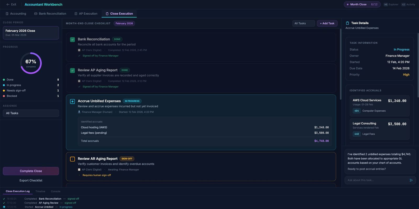
Task: Switch to Bank Reconciliation tab
Action: [x=50, y=14]
